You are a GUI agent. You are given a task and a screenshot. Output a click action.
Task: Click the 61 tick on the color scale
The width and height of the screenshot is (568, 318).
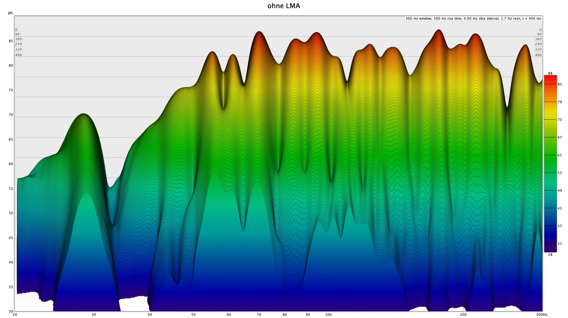tap(560, 155)
